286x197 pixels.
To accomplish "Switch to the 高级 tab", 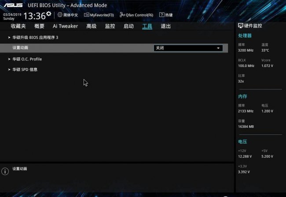I will [x=92, y=26].
